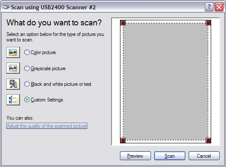Cancel the scan dialog
This screenshot has width=226, height=167.
(204, 156)
